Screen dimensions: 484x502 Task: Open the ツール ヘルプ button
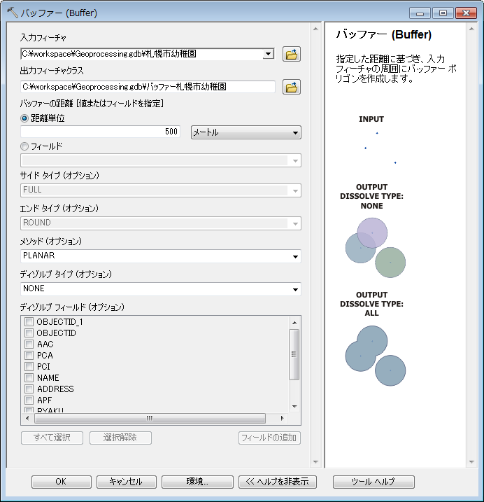(373, 482)
